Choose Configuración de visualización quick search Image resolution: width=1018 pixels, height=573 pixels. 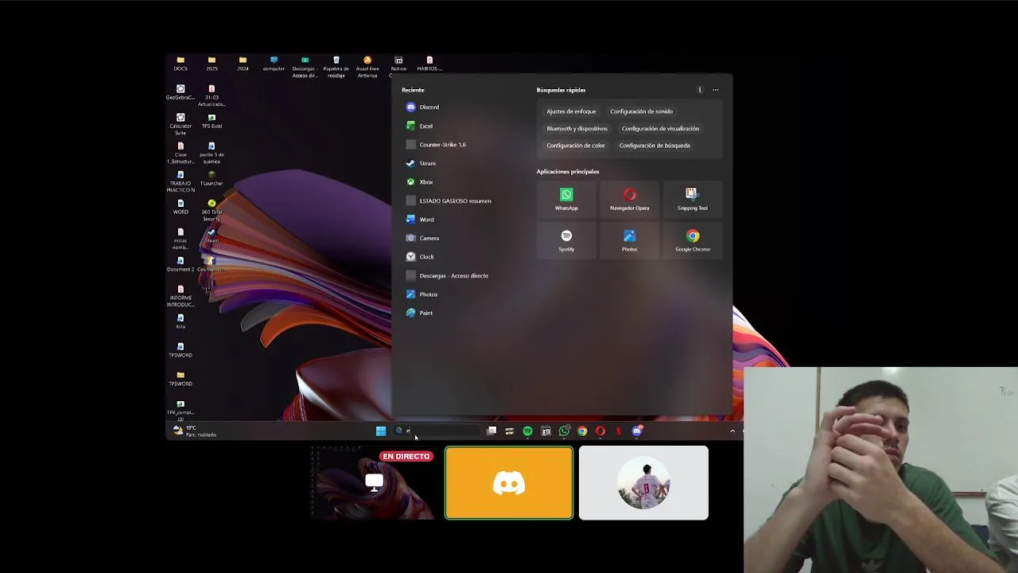tap(660, 128)
